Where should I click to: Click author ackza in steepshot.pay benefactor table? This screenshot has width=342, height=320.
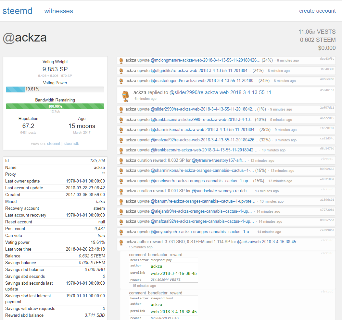[x=157, y=266]
